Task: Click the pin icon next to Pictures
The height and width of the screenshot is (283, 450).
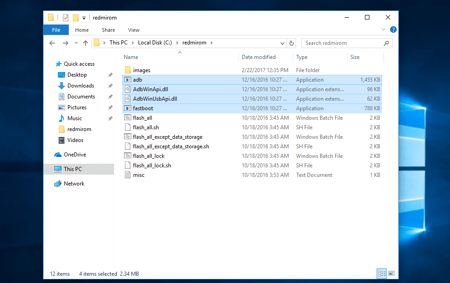Action: [x=110, y=107]
